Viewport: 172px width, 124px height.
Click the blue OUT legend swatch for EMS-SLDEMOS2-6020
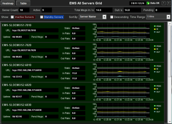(x=155, y=92)
